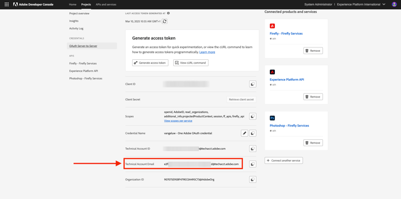Open the View scopes per service link
The height and width of the screenshot is (199, 401).
pos(178,121)
